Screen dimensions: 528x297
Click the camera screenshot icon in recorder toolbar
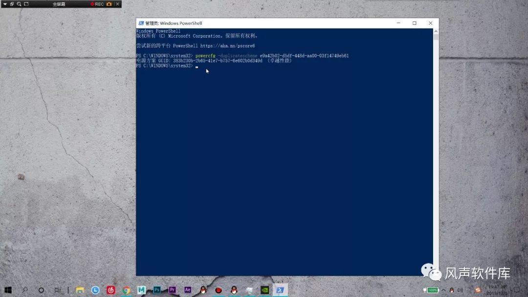pos(109,4)
